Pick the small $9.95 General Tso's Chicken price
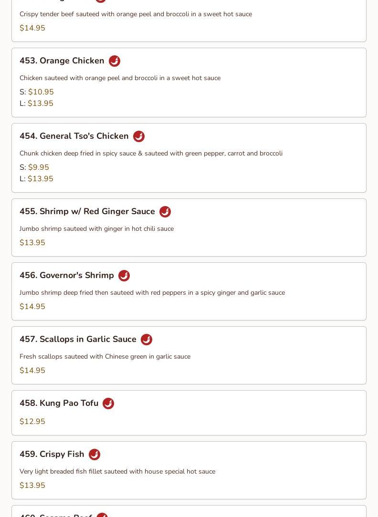The width and height of the screenshot is (378, 517). point(38,167)
